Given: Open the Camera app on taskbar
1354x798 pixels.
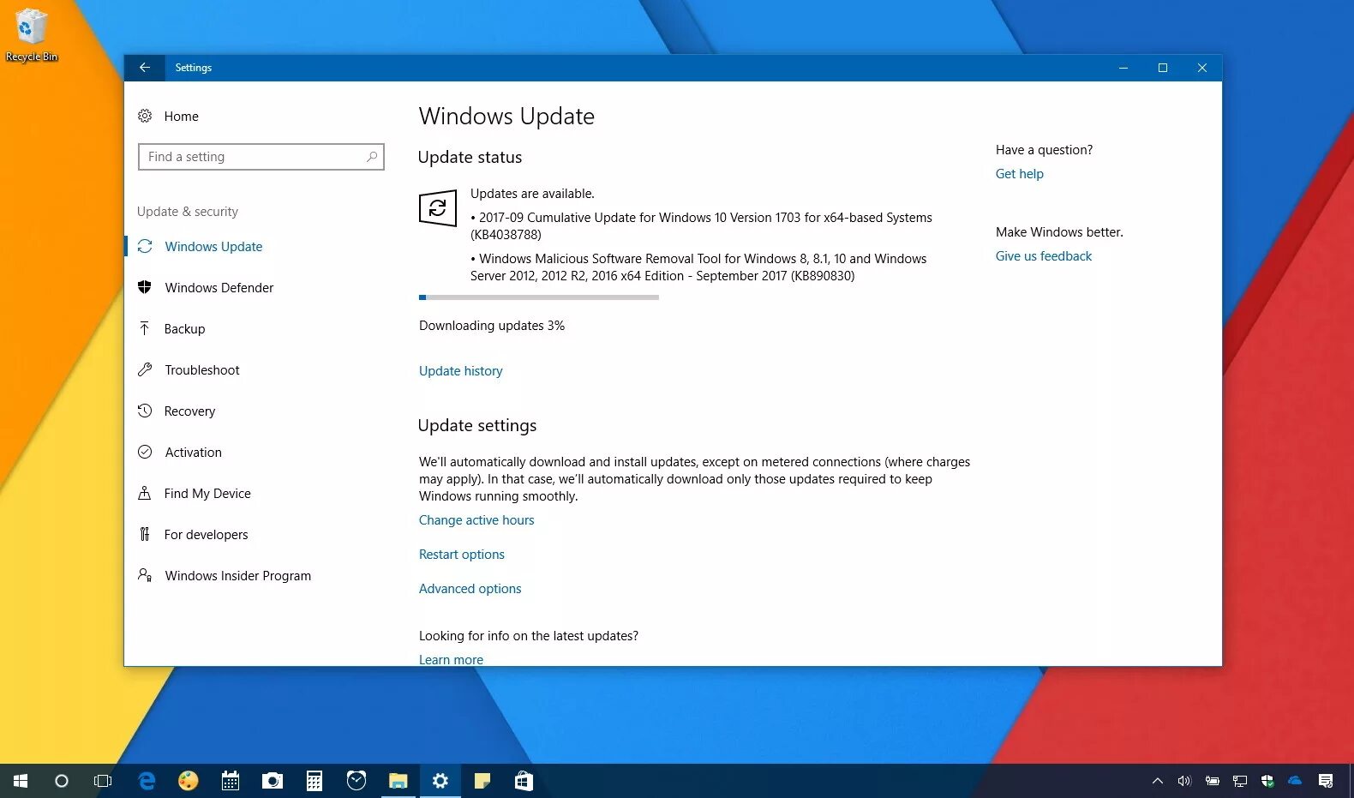Looking at the screenshot, I should click(273, 781).
